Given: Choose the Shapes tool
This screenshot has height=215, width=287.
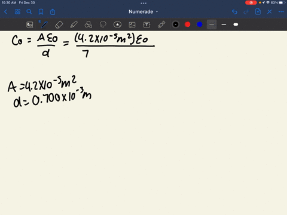Looking at the screenshot, I should pyautogui.click(x=88, y=24).
